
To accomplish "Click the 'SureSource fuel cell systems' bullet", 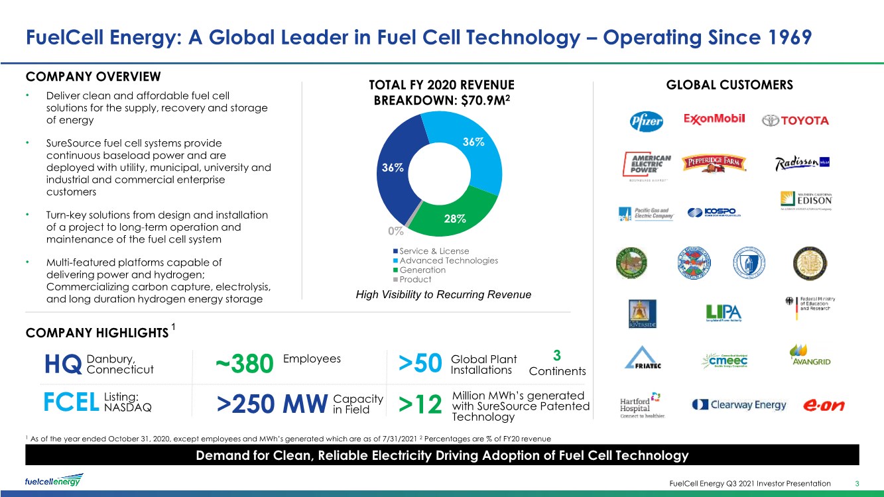I will (x=158, y=168).
